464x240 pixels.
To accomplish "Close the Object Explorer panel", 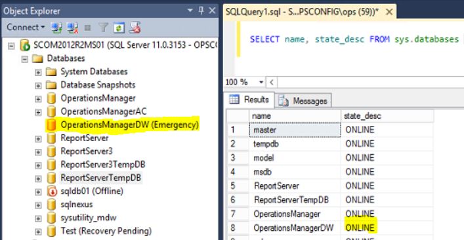I will [x=212, y=11].
